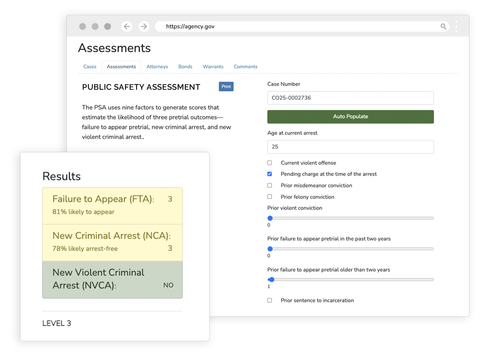This screenshot has width=485, height=354.
Task: Click the Case Number input field
Action: click(x=350, y=98)
